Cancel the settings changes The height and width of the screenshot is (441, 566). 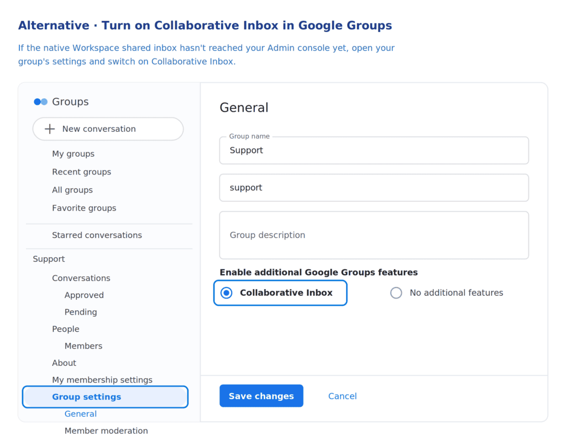click(342, 396)
